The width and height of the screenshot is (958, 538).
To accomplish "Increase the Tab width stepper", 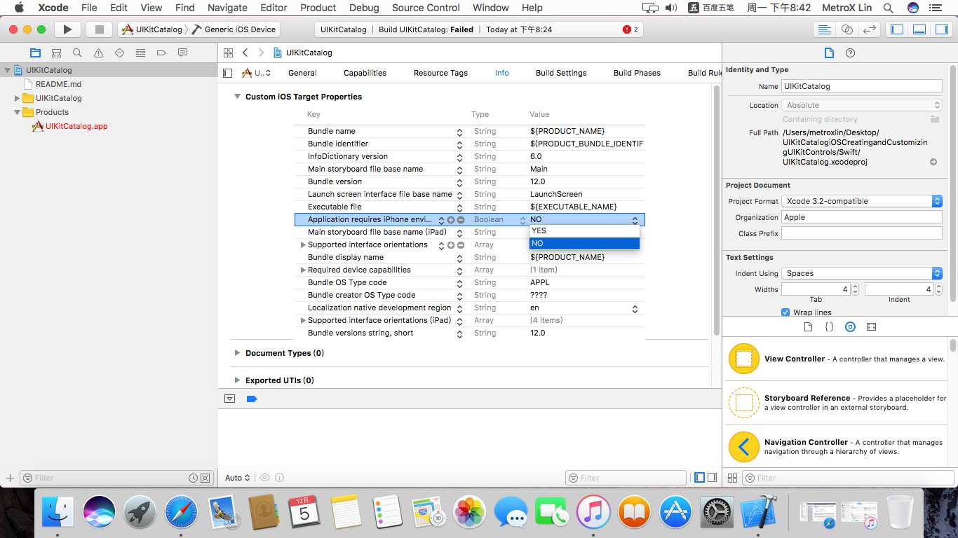I will (855, 287).
